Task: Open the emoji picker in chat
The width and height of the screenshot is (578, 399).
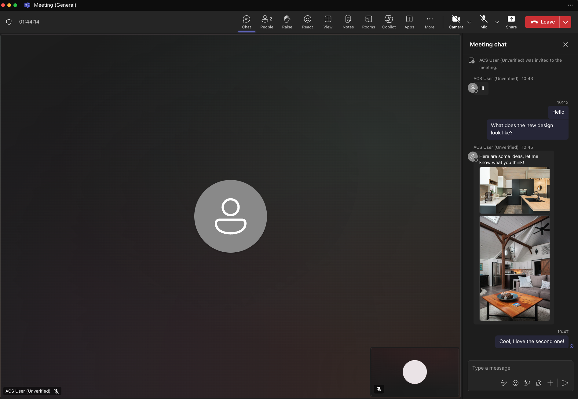Action: point(515,383)
